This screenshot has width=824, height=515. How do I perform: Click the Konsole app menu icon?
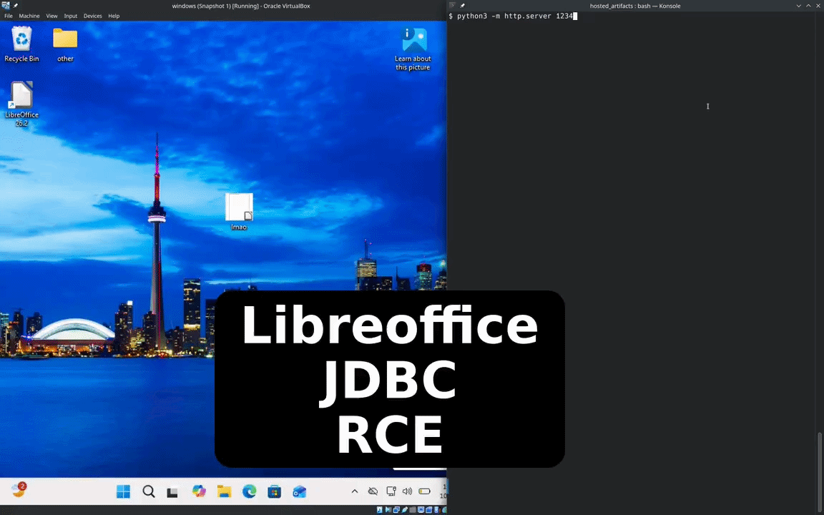click(453, 6)
